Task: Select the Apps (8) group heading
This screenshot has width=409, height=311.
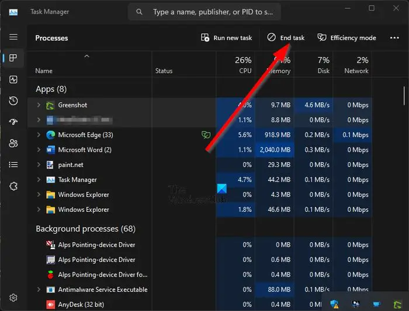Action: (51, 89)
